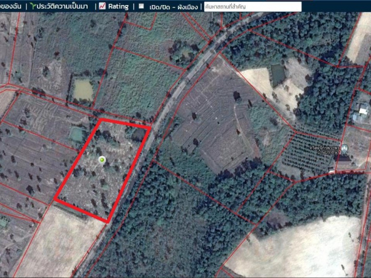Open the partially visible ของฉัน menu item
Viewport: 371px width, 278px height.
[11, 7]
